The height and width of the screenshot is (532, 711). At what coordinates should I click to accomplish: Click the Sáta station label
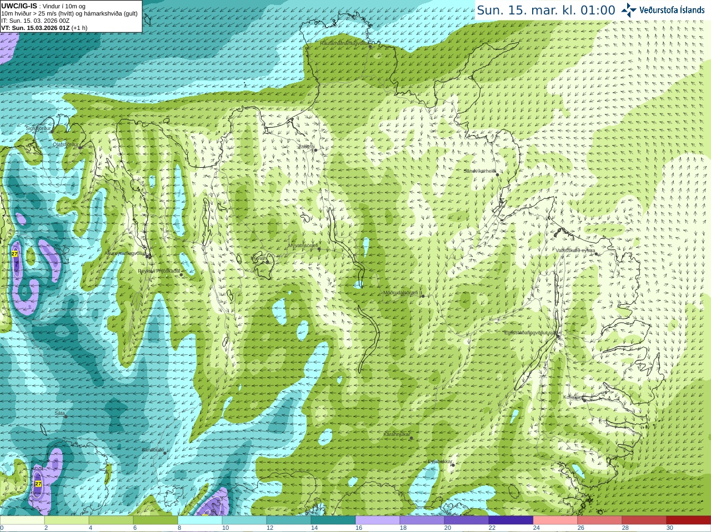click(60, 413)
